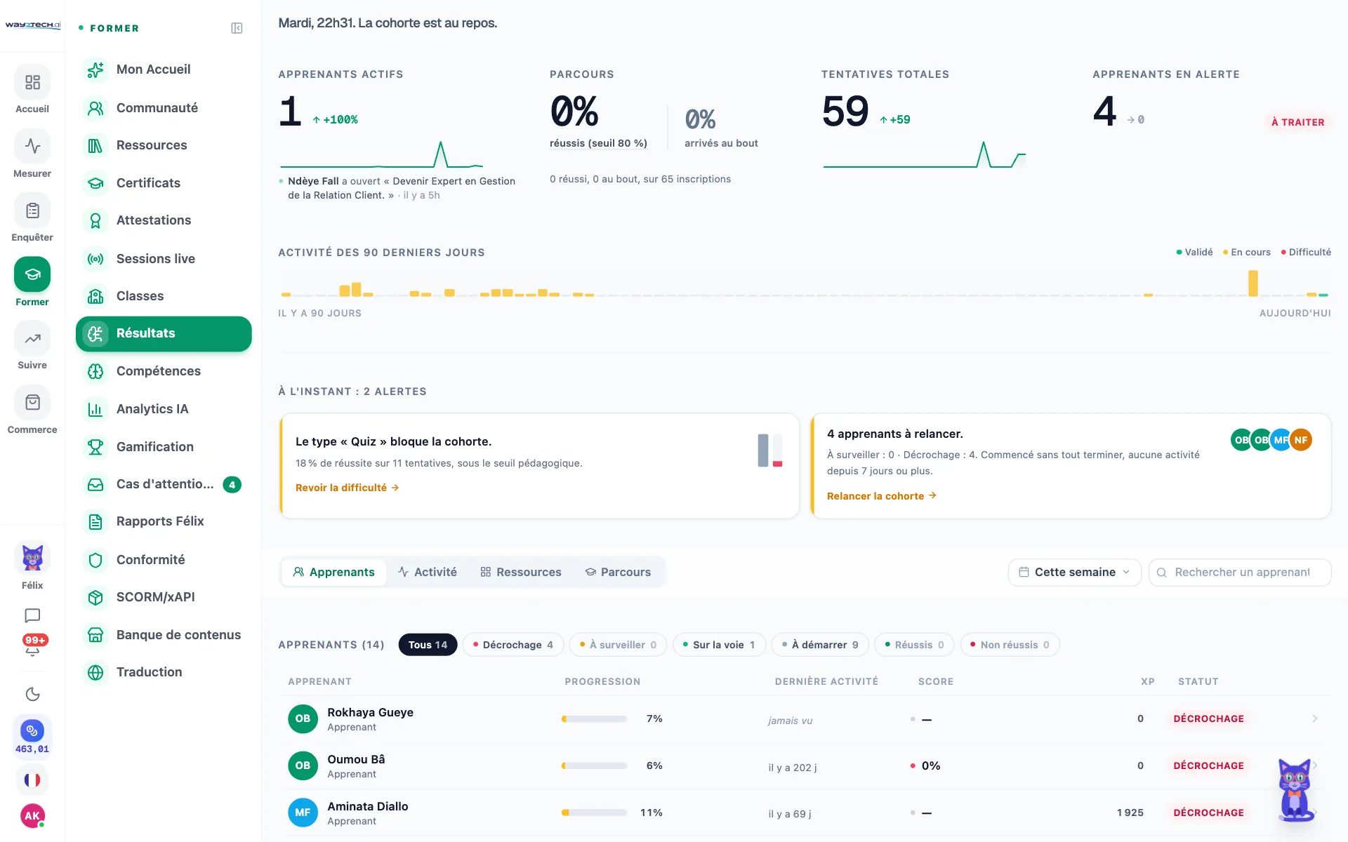1348x842 pixels.
Task: Open Commerce section icon
Action: (32, 410)
